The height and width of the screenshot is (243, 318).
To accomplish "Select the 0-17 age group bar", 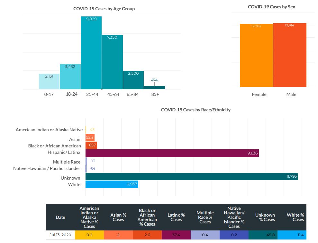I will pyautogui.click(x=49, y=81).
